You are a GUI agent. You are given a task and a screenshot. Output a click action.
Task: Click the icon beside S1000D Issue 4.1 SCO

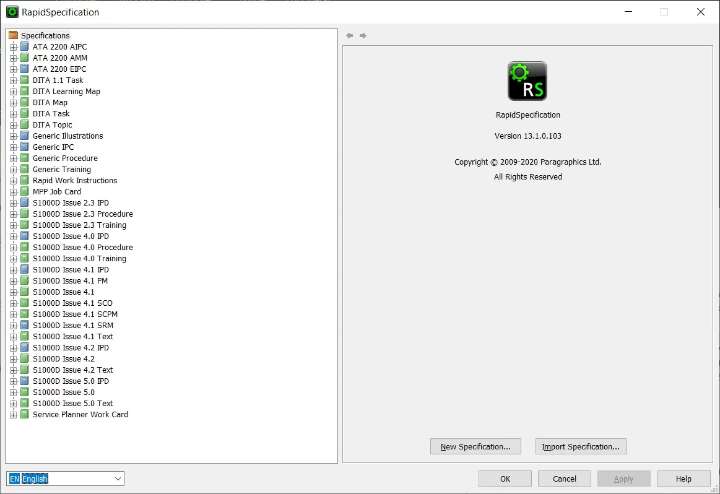(25, 303)
